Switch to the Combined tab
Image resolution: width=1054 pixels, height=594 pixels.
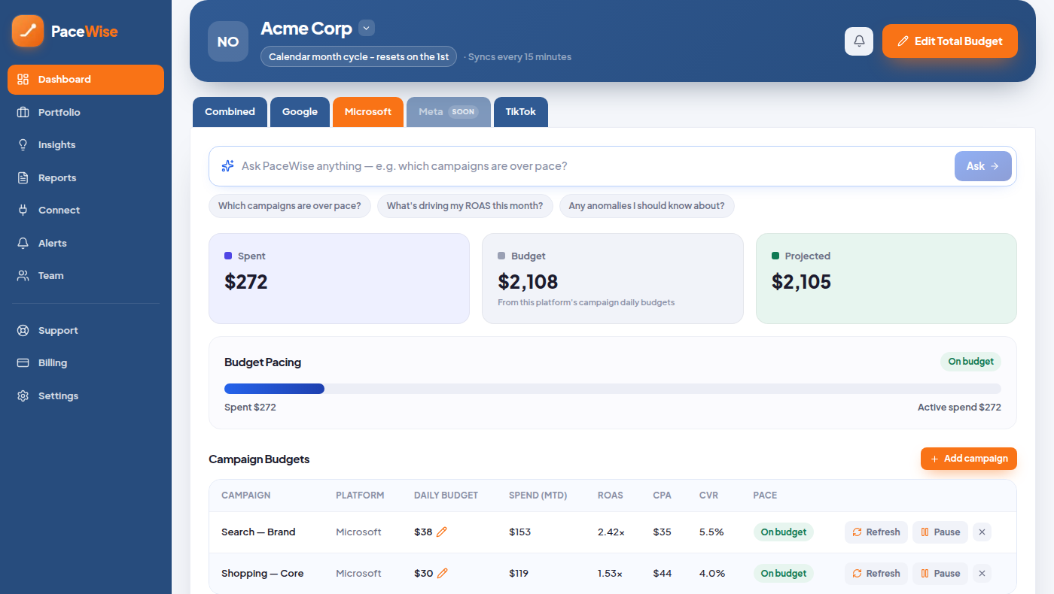point(230,112)
